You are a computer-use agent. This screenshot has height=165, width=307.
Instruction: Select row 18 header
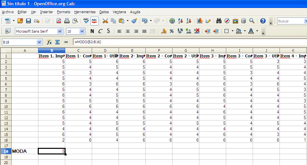point(6,151)
